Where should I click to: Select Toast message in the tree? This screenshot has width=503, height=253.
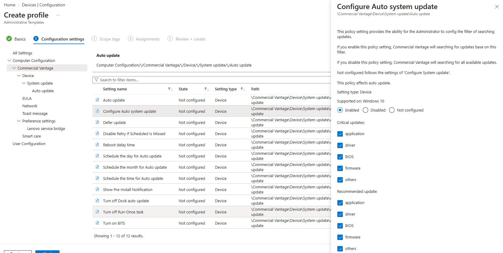click(35, 113)
